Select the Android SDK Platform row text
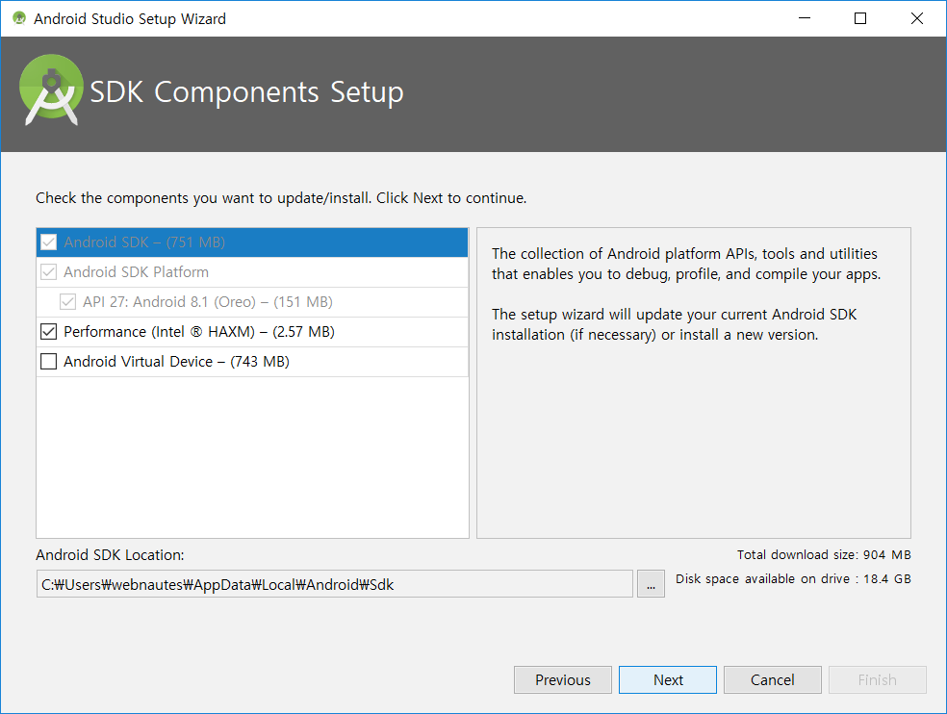Viewport: 947px width, 714px height. (x=136, y=271)
